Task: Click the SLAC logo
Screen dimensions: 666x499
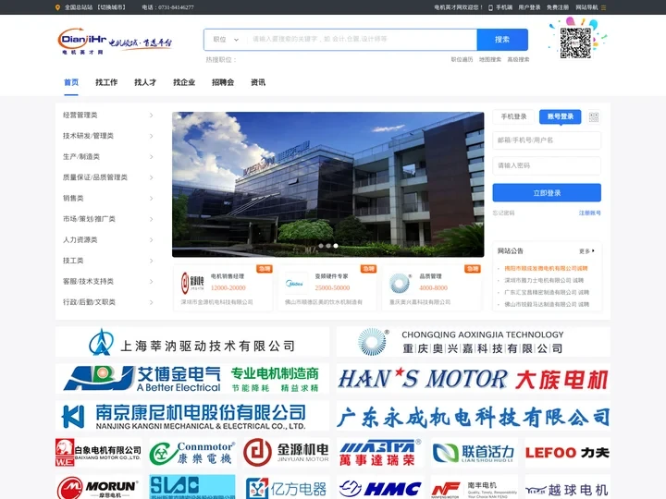Action: (x=192, y=487)
